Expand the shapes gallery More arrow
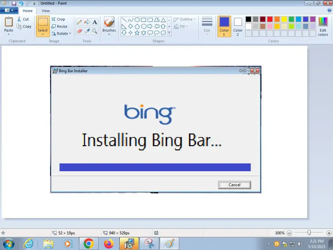This screenshot has height=250, width=333. click(169, 33)
